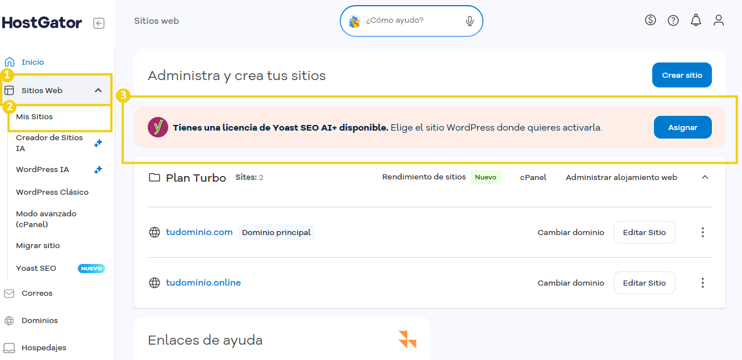Click the globe icon beside tudominio.com
Screen dimensions: 742x360
click(155, 232)
